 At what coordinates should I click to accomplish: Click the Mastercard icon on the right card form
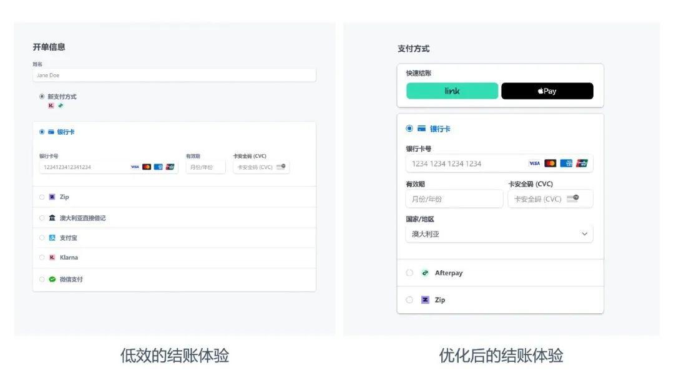[x=552, y=163]
